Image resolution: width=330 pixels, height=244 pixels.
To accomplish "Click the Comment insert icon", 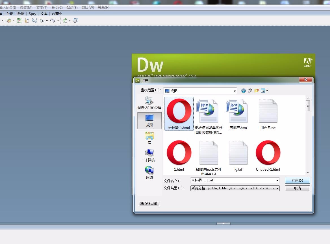I will point(34,20).
